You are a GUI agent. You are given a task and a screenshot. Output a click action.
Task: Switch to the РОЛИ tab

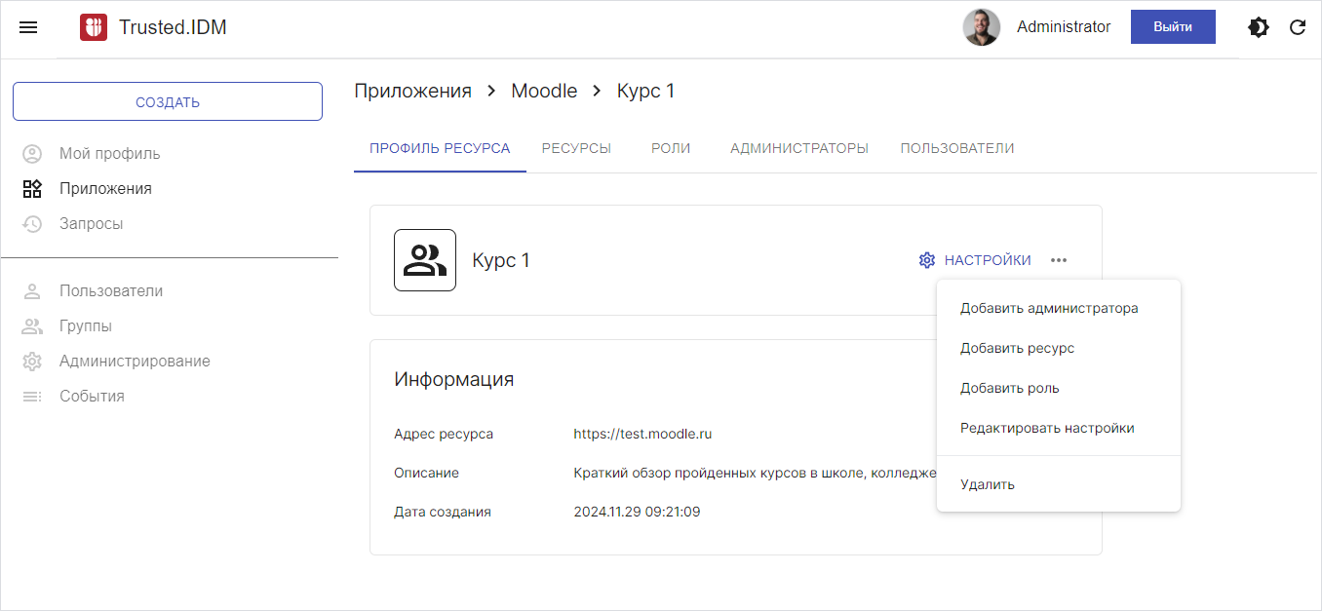[x=671, y=149]
